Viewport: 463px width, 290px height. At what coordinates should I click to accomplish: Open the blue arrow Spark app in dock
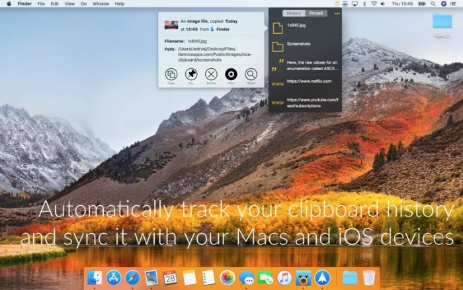pos(322,278)
